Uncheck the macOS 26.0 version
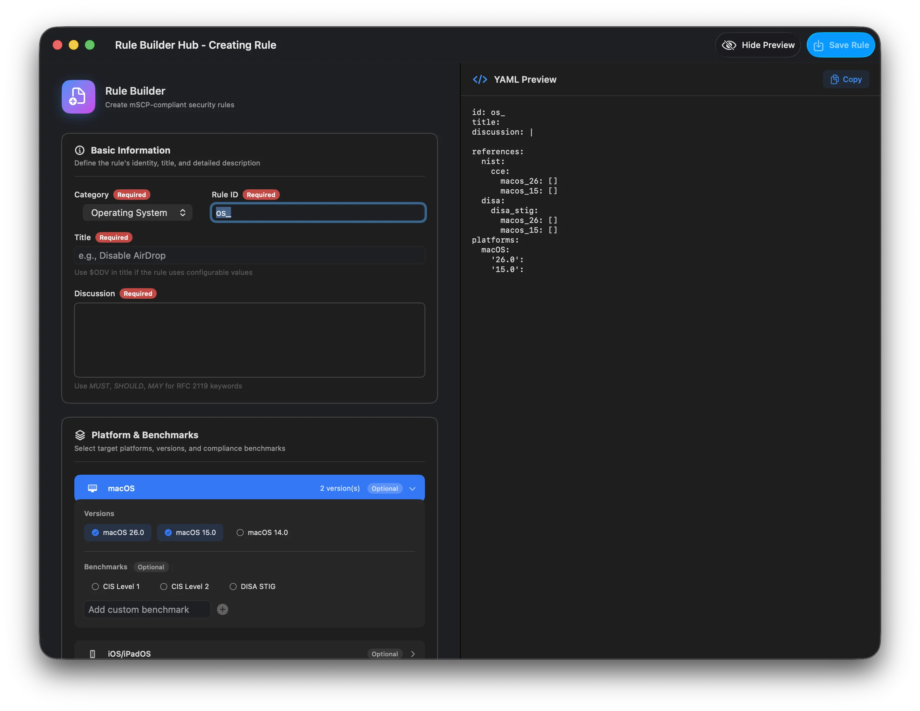The image size is (920, 711). 96,533
